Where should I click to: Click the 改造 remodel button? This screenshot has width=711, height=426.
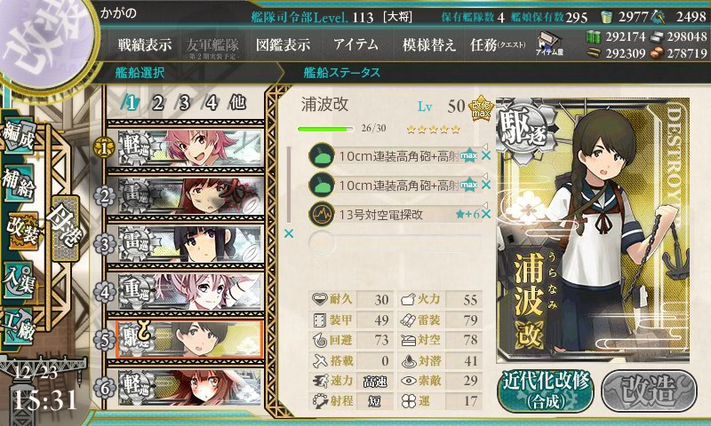point(649,390)
